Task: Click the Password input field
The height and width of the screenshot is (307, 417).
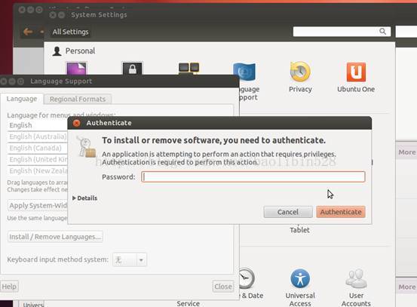Action: pyautogui.click(x=253, y=177)
